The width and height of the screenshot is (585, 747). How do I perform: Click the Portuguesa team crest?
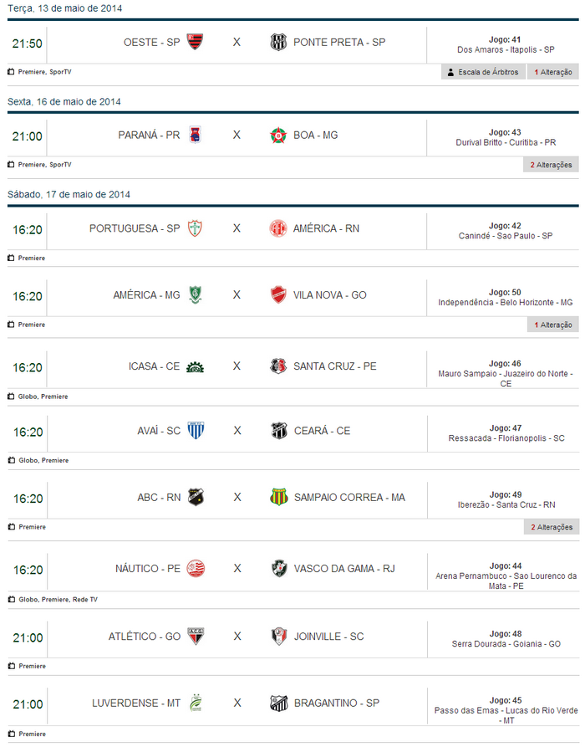coord(195,228)
